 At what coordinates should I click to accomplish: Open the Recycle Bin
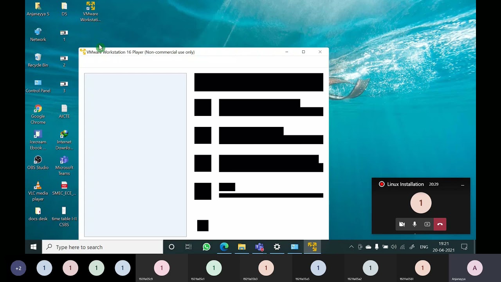click(x=38, y=61)
